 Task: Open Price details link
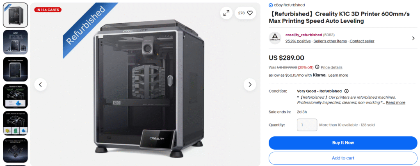pyautogui.click(x=331, y=67)
